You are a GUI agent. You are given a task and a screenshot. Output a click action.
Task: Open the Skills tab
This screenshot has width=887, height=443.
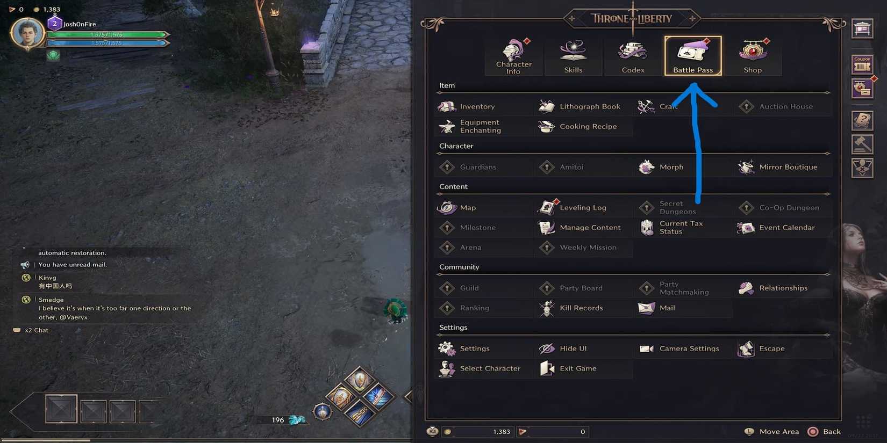[x=573, y=56]
